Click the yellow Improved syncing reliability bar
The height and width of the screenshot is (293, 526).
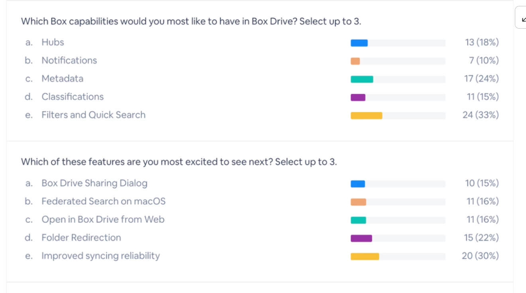[x=365, y=256]
